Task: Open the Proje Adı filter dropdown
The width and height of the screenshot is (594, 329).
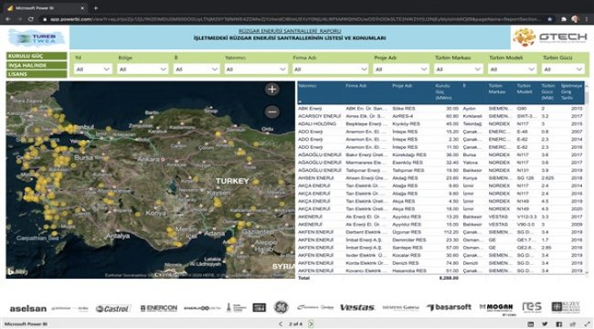Action: point(401,69)
